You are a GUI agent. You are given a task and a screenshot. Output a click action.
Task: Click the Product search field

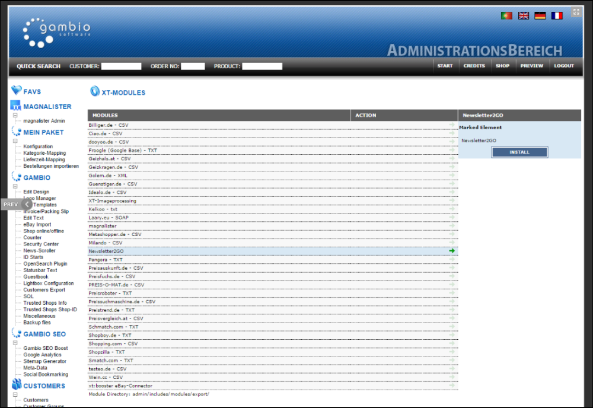262,66
